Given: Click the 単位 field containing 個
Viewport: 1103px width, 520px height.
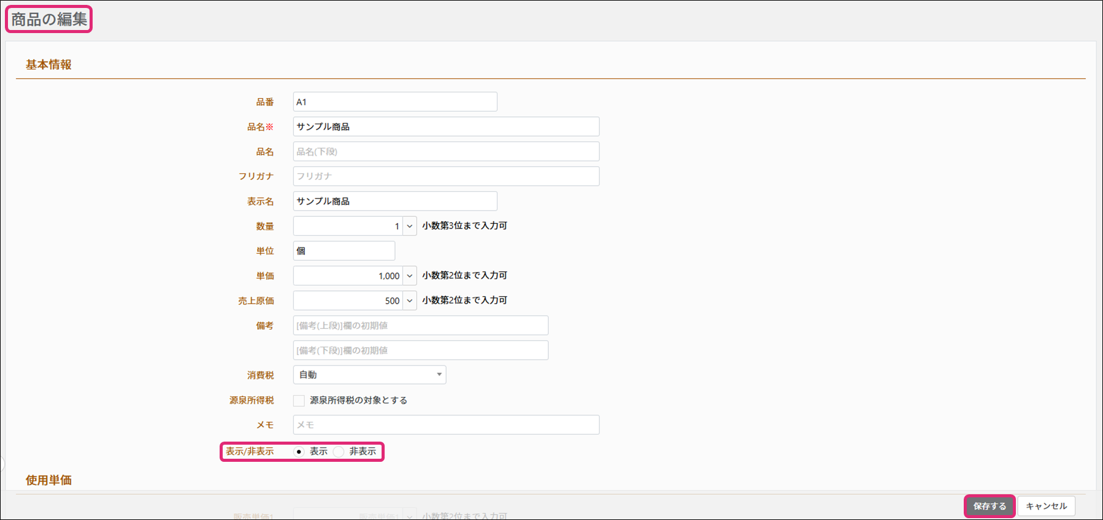Looking at the screenshot, I should [344, 251].
